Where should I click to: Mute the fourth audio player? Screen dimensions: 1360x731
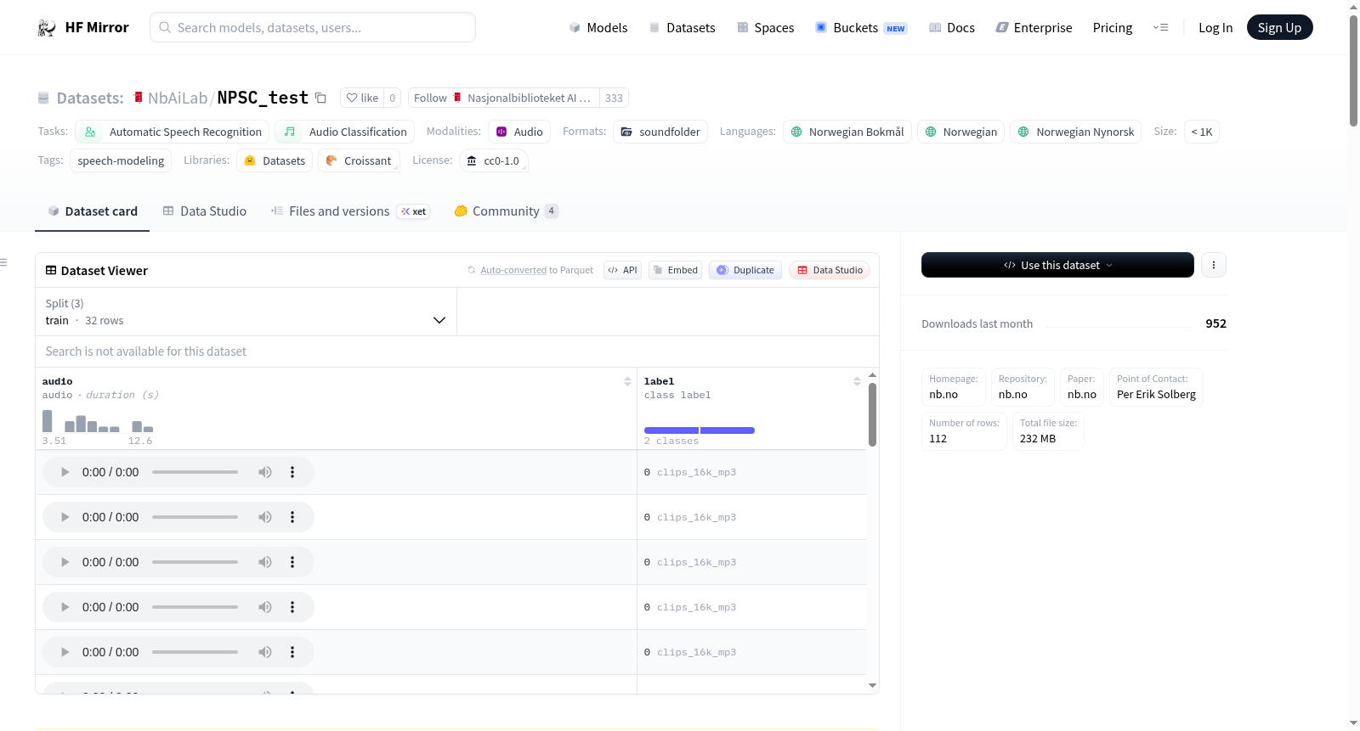click(x=265, y=607)
